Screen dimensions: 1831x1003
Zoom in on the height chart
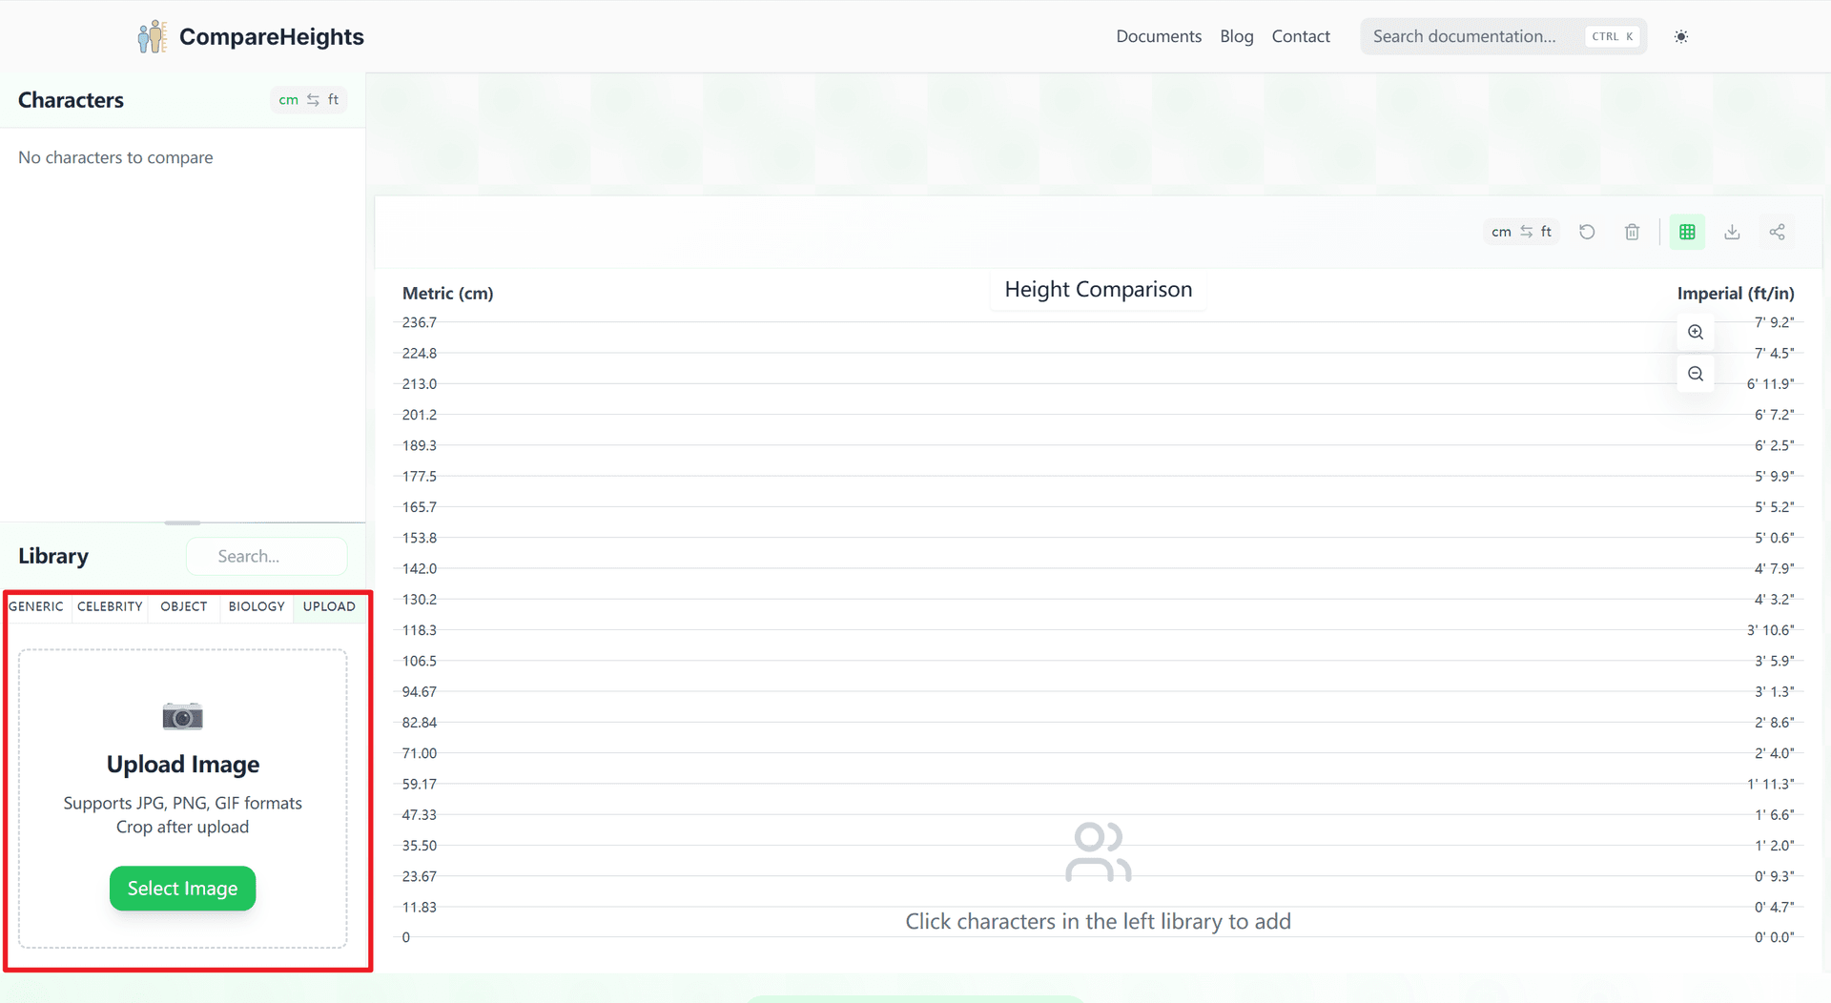click(x=1695, y=332)
